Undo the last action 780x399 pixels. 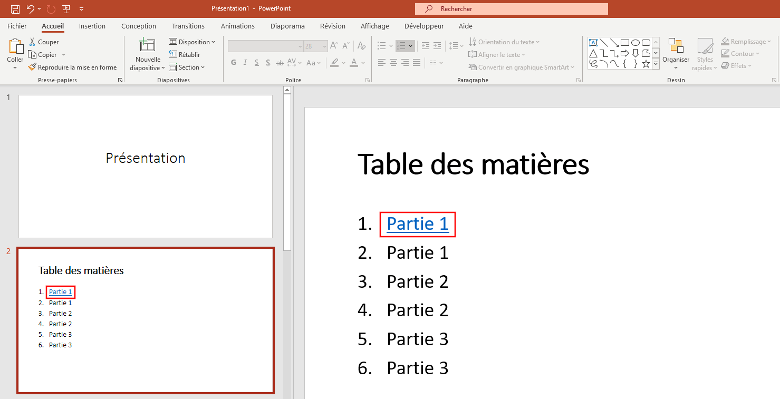pos(31,9)
